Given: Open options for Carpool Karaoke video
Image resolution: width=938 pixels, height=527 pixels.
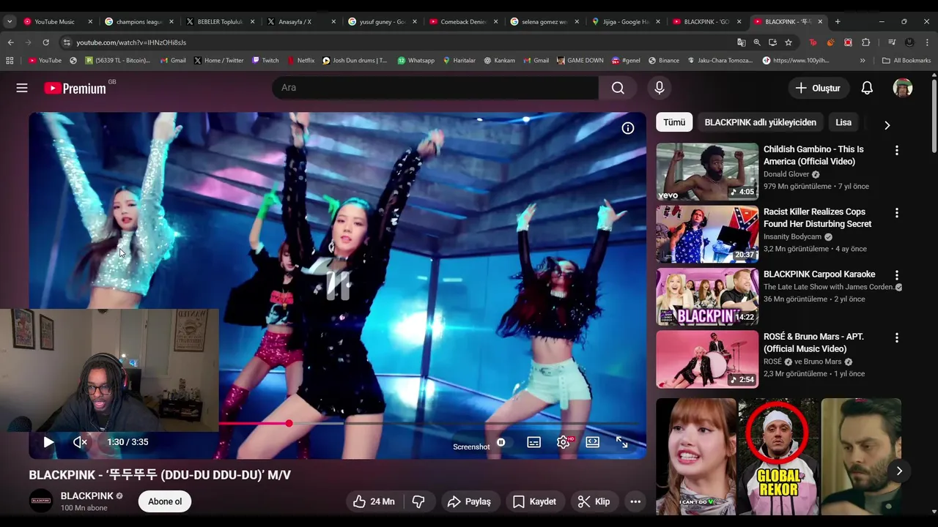Looking at the screenshot, I should point(896,274).
